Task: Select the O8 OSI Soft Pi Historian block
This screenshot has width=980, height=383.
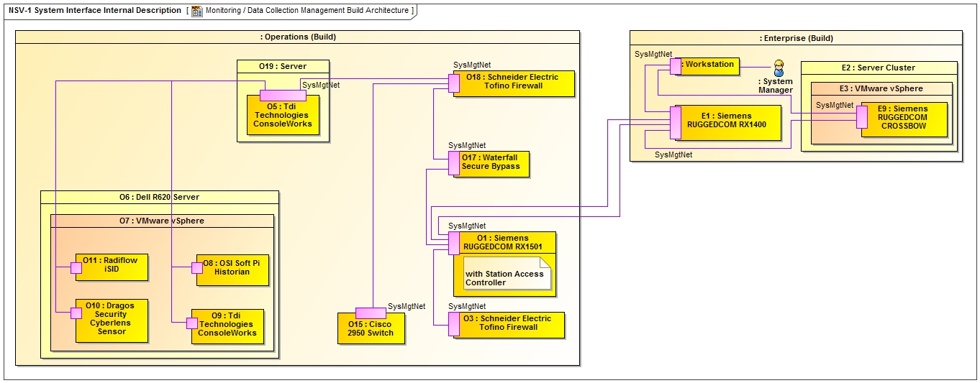Action: (x=232, y=269)
